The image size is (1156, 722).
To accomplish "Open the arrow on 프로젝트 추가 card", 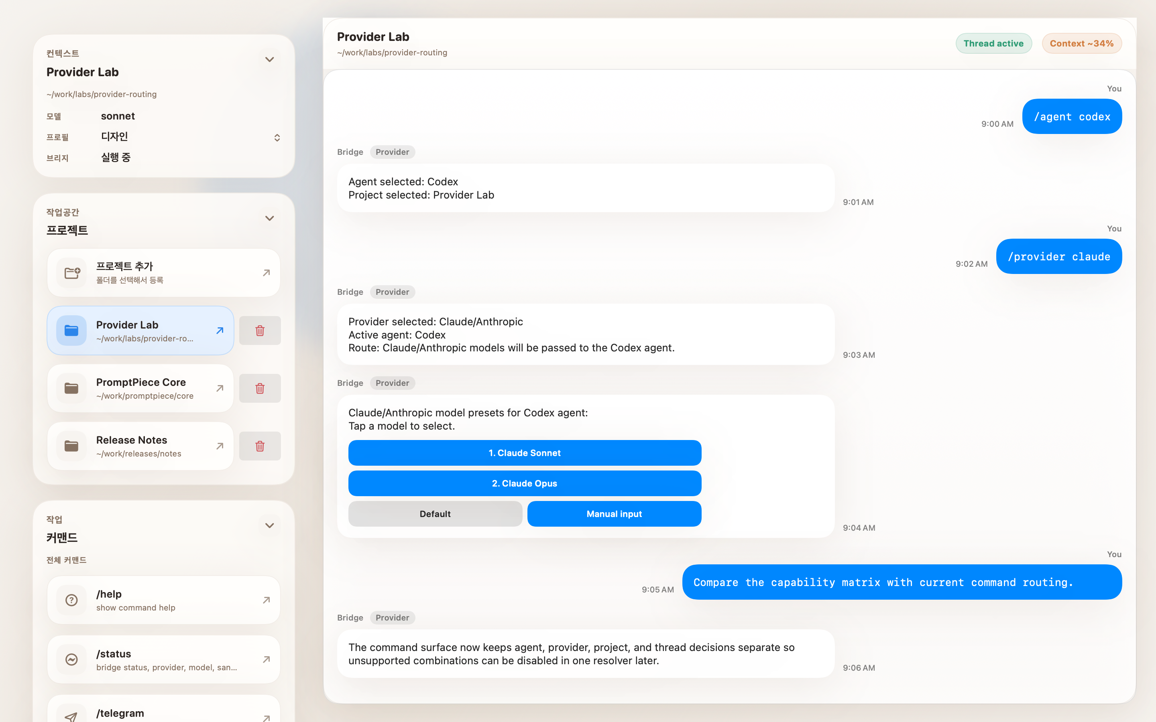I will 267,273.
